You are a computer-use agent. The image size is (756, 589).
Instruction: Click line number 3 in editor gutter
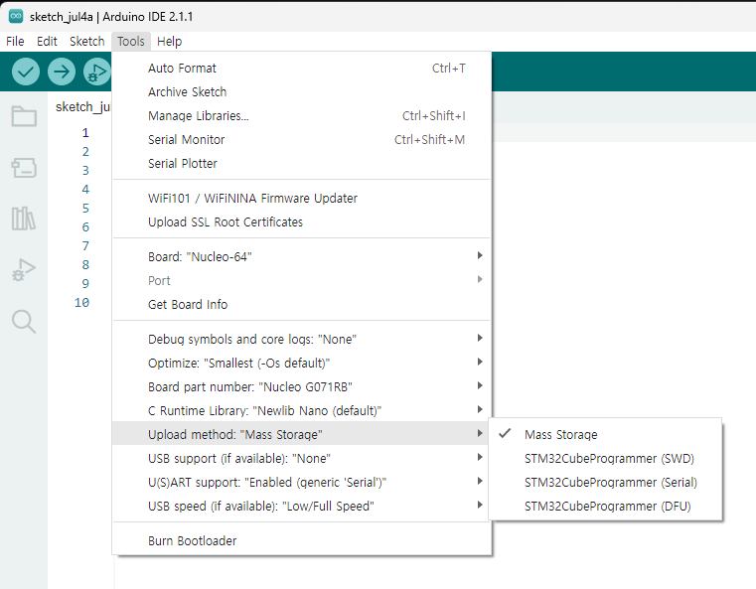[85, 170]
